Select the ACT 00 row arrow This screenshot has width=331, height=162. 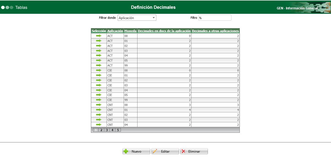click(99, 36)
